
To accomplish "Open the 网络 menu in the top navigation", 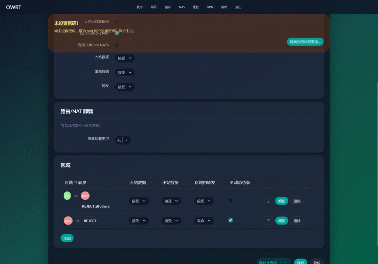I will 224,7.
